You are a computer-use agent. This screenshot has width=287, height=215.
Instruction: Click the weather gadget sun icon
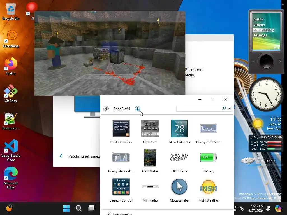coord(258,123)
